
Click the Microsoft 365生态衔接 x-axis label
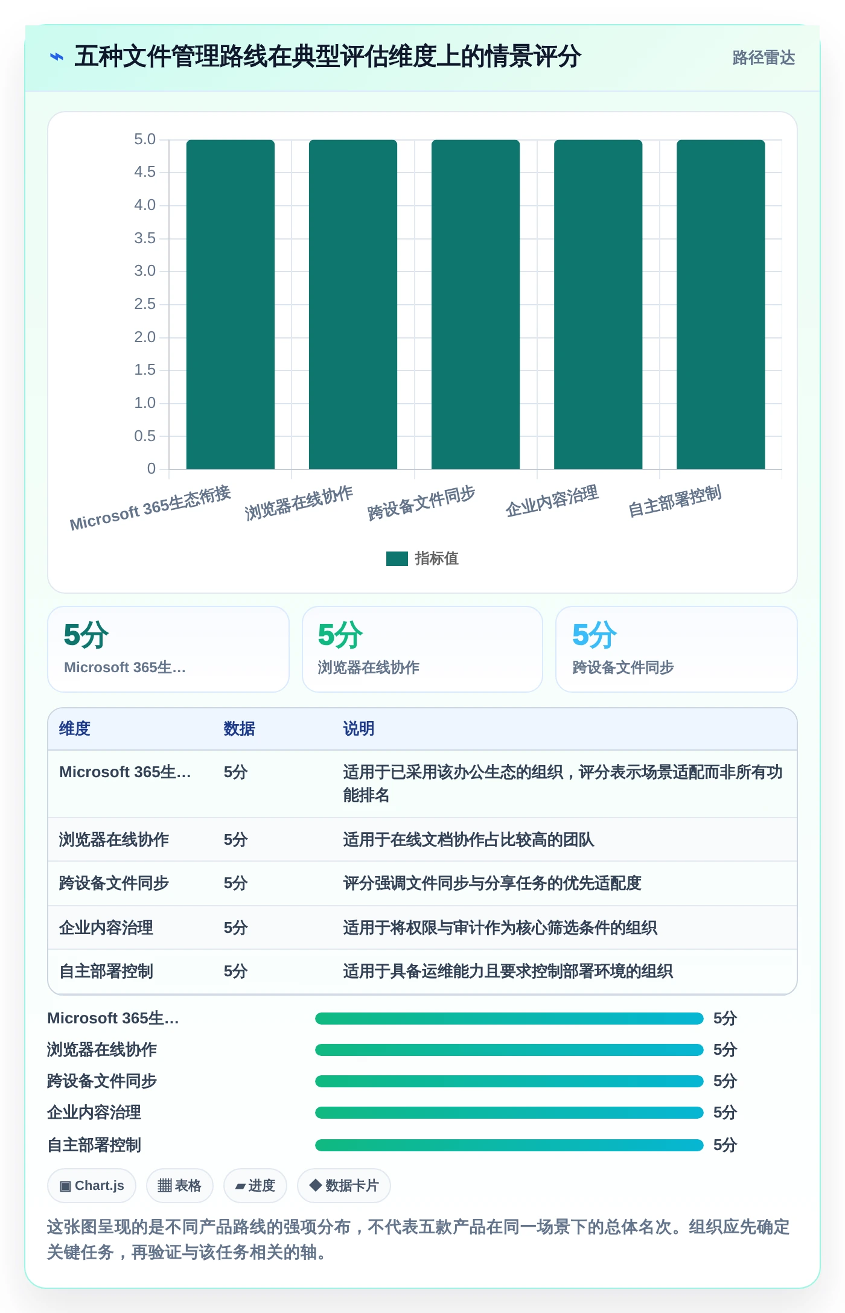point(150,508)
